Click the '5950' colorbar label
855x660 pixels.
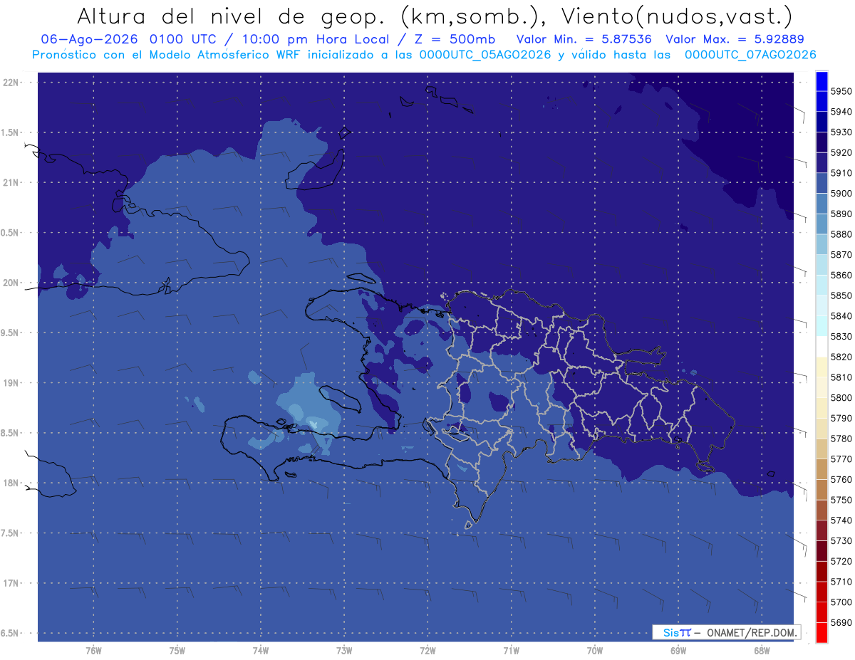(841, 92)
